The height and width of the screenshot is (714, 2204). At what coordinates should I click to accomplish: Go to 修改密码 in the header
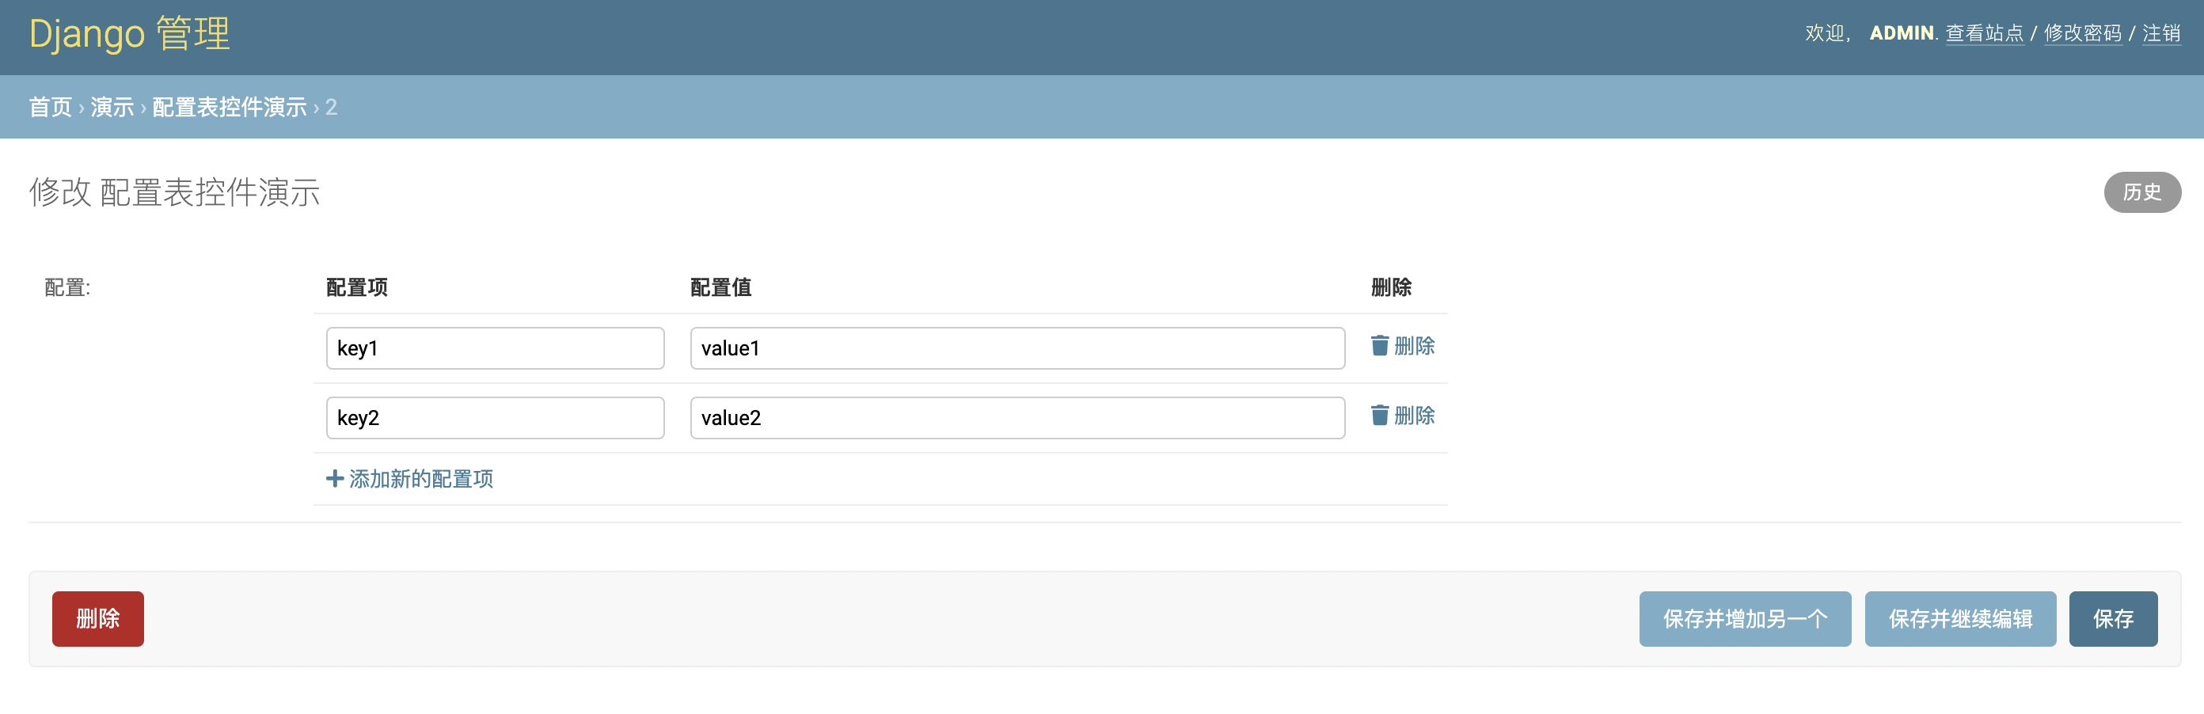pos(2083,33)
